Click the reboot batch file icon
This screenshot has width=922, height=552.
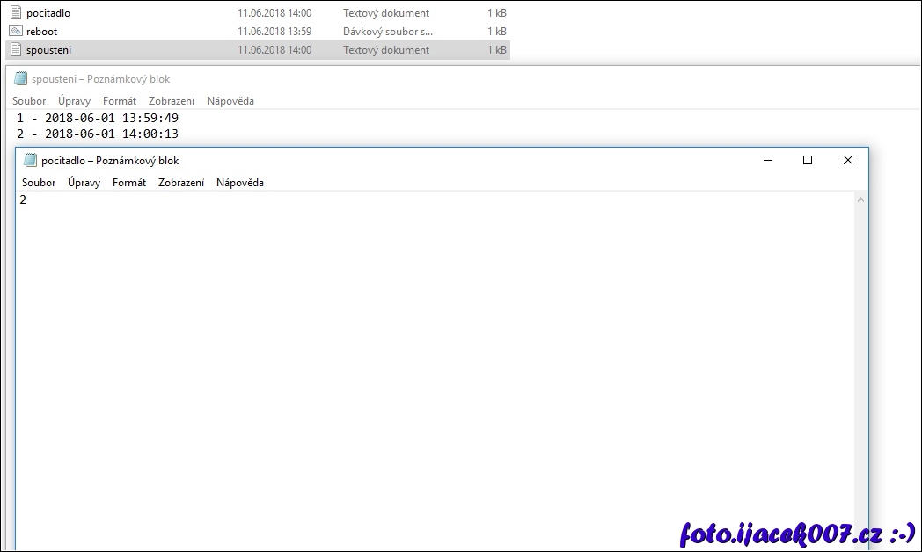click(15, 32)
